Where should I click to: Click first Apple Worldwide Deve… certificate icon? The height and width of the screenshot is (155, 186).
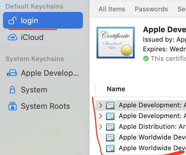110,138
